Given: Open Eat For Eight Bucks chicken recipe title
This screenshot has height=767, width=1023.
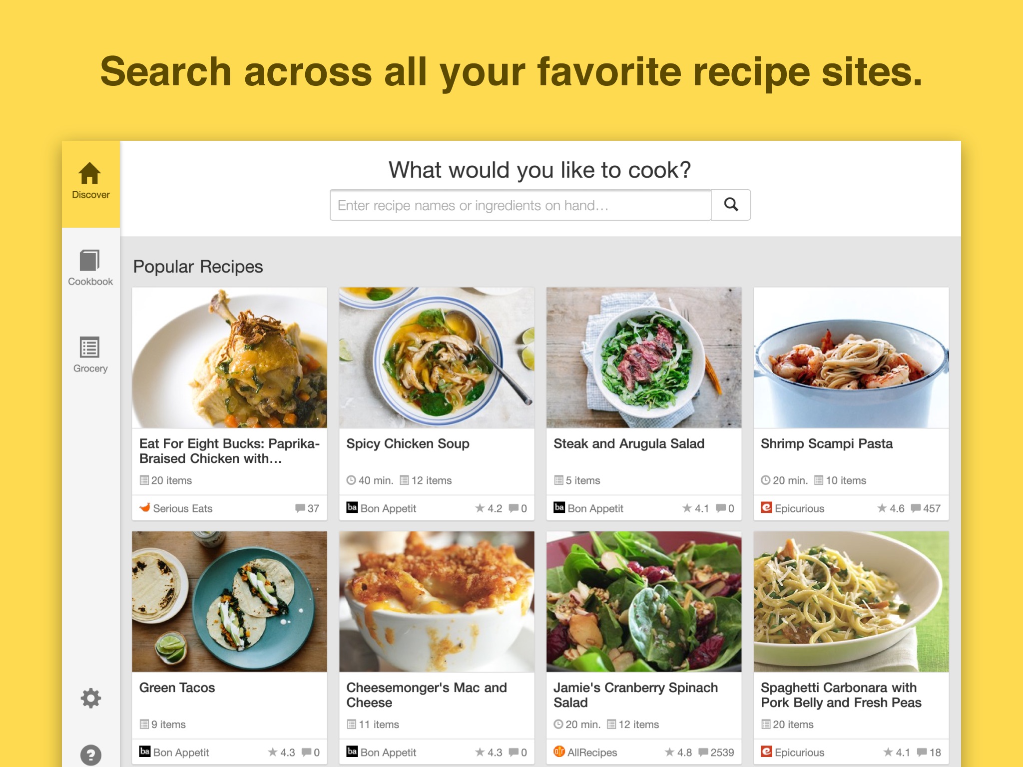Looking at the screenshot, I should tap(229, 451).
